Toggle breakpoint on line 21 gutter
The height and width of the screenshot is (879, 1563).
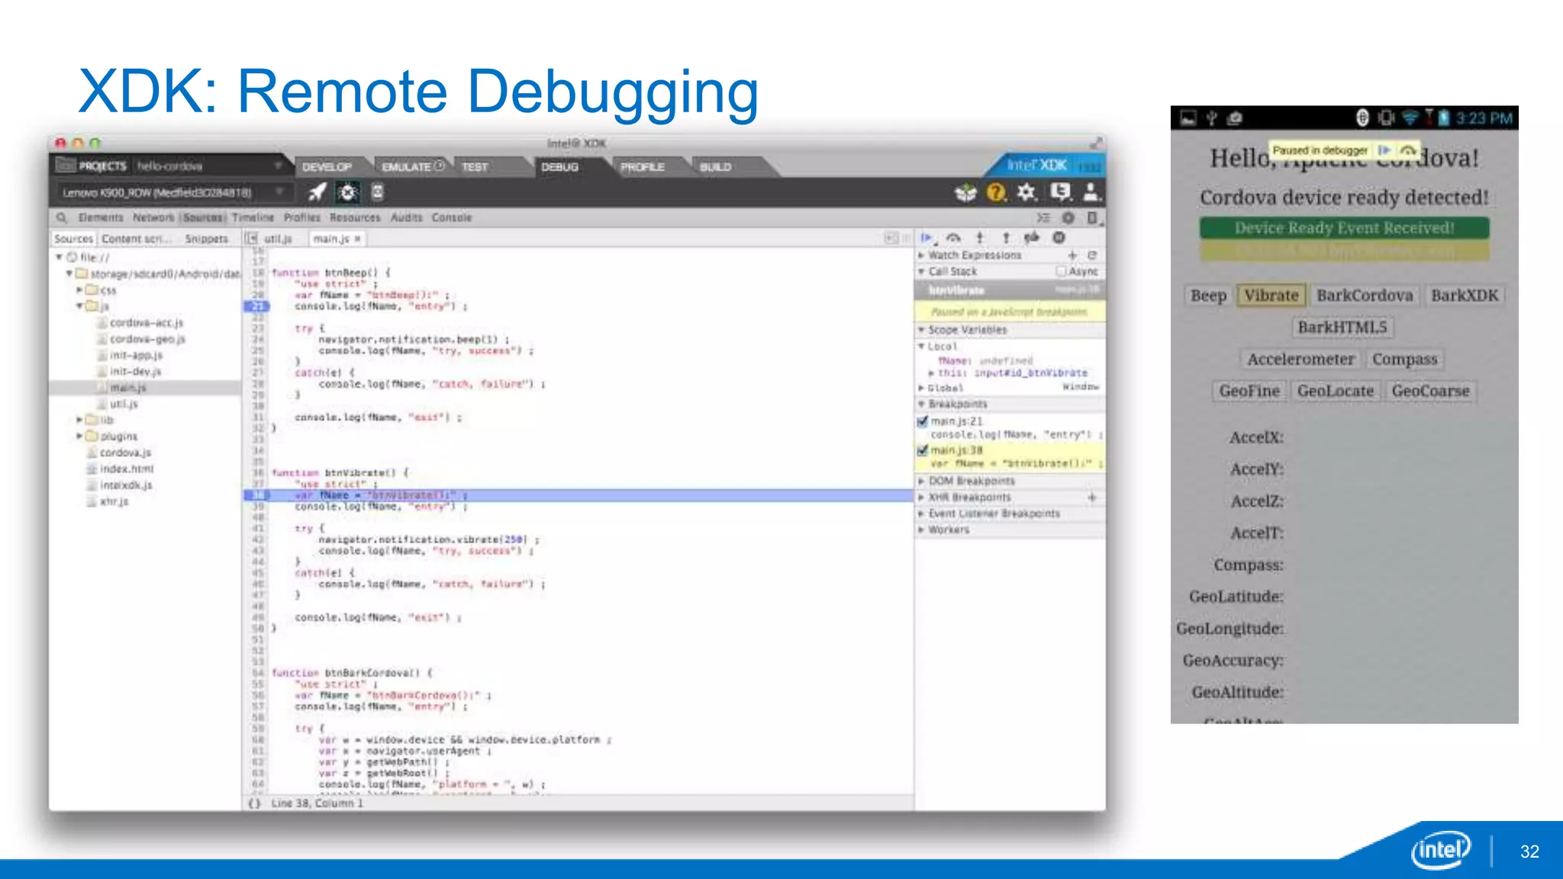pyautogui.click(x=256, y=306)
